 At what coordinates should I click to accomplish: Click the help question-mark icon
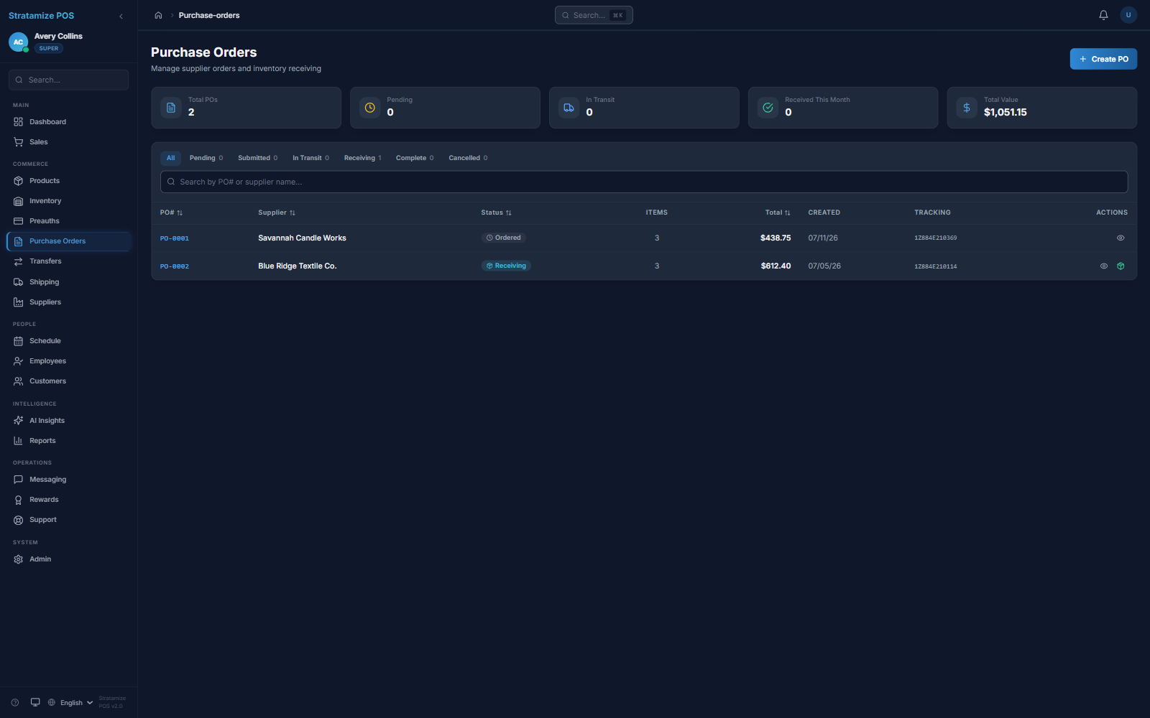coord(15,702)
